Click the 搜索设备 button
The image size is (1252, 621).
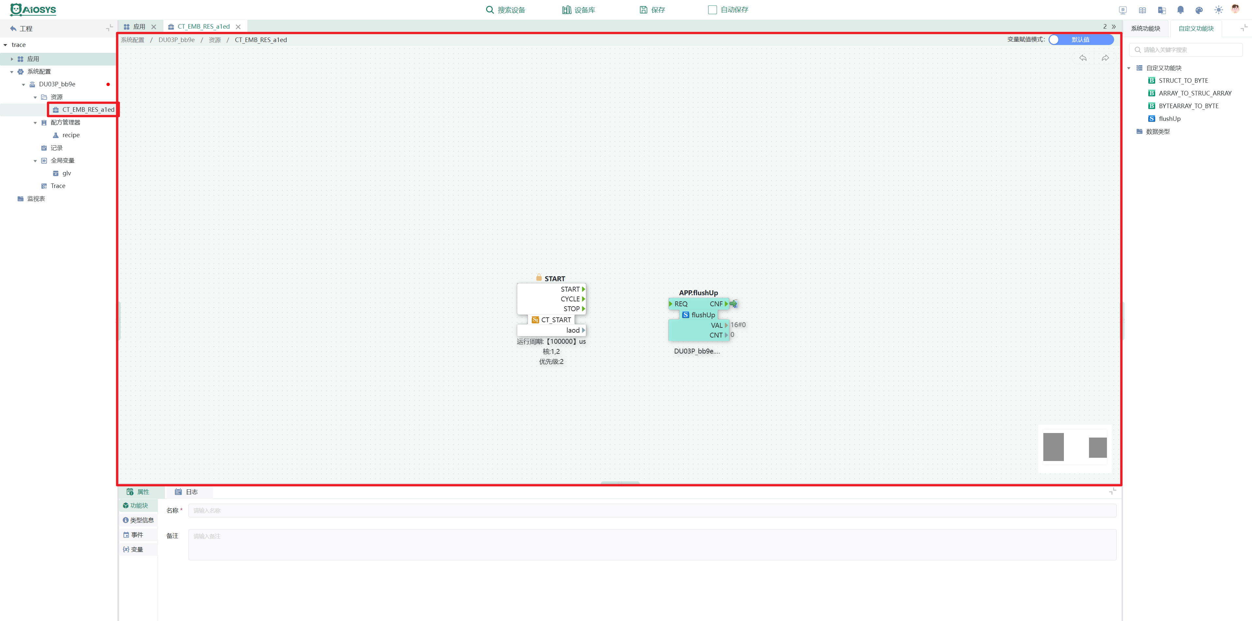(505, 10)
